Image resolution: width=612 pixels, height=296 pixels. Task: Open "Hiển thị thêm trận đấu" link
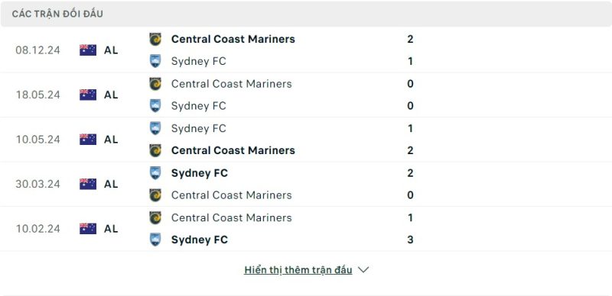tap(298, 270)
